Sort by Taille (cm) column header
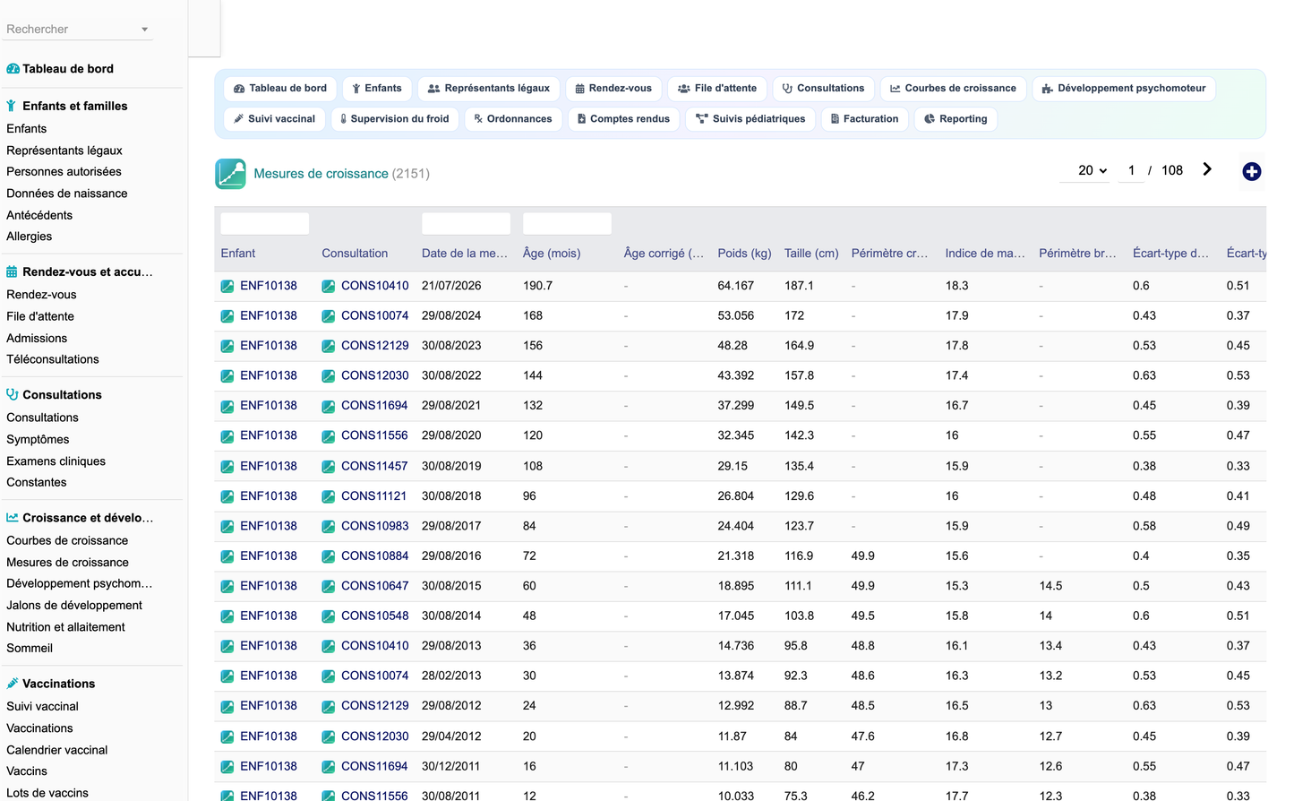The image size is (1294, 801). (x=811, y=254)
